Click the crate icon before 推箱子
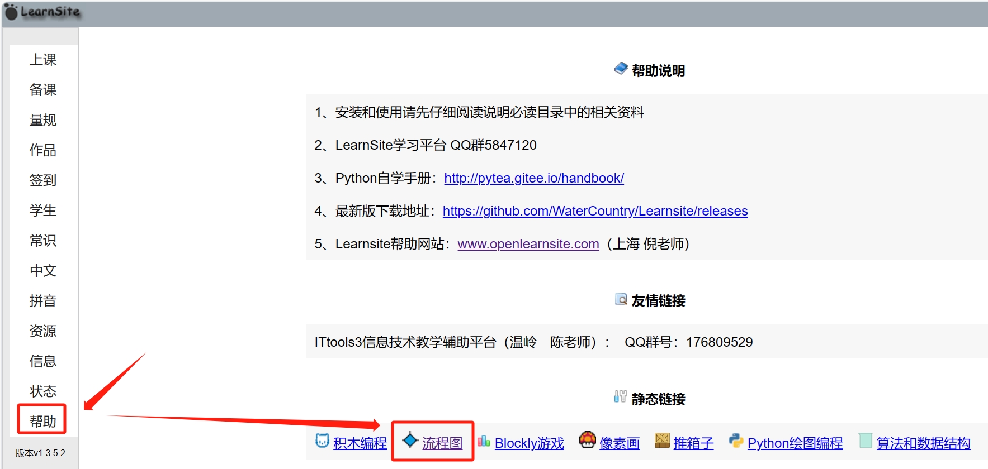 tap(662, 441)
